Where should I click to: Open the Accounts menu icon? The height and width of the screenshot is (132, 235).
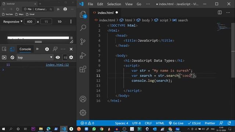(83, 99)
